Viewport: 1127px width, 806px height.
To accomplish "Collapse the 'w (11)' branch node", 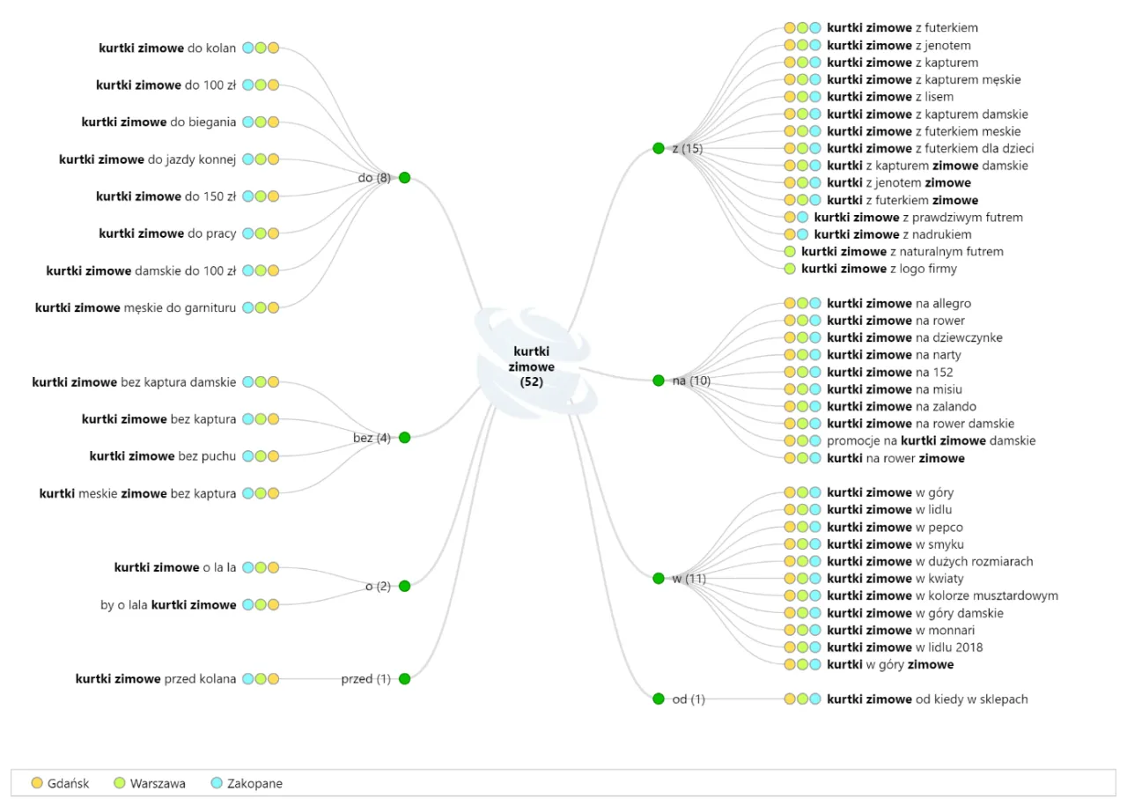I will [x=659, y=579].
